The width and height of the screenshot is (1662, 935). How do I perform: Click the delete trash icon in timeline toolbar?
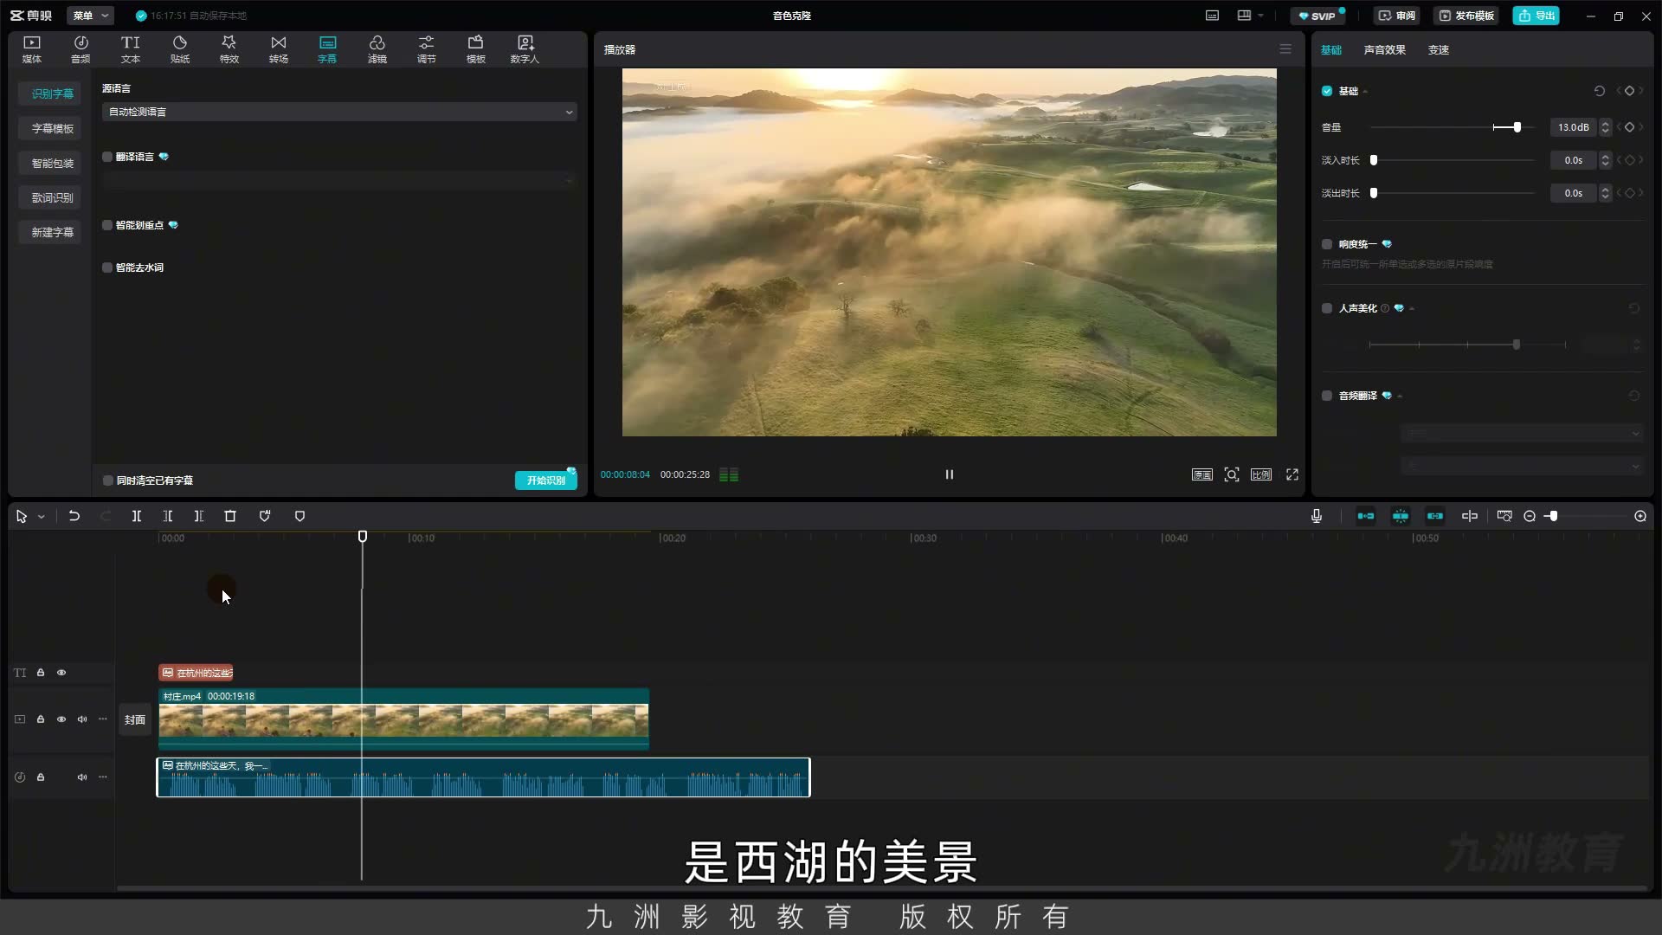point(230,516)
